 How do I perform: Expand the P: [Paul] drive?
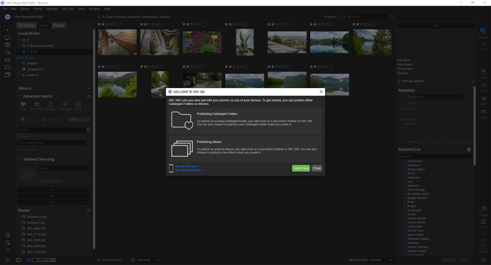(18, 51)
